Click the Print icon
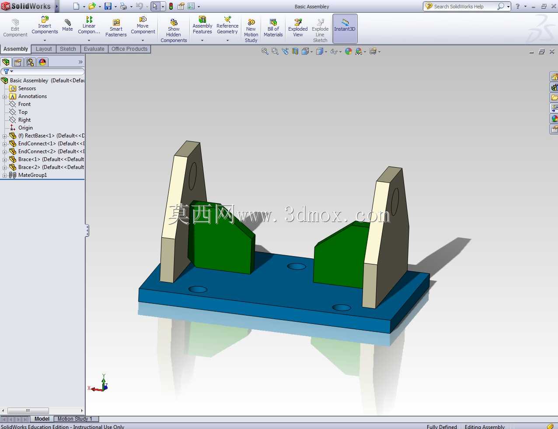558x429 pixels. click(123, 6)
